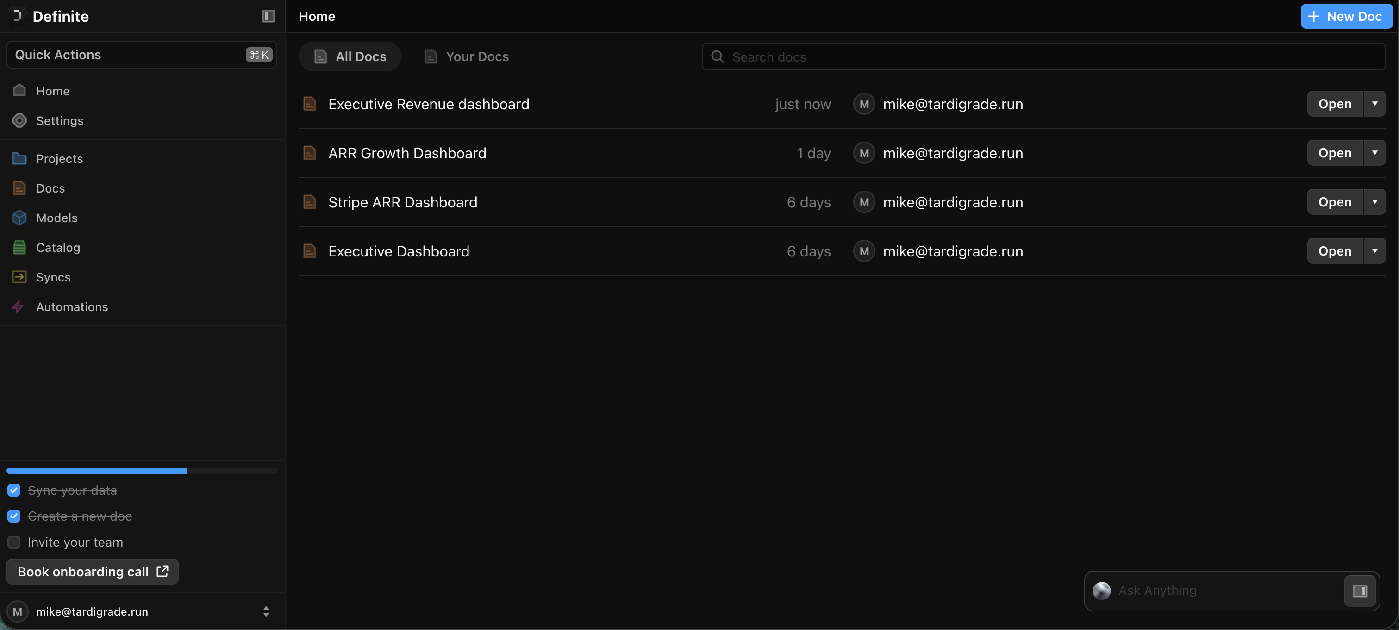Viewport: 1399px width, 630px height.
Task: Click the Automations lightning icon
Action: [x=19, y=306]
